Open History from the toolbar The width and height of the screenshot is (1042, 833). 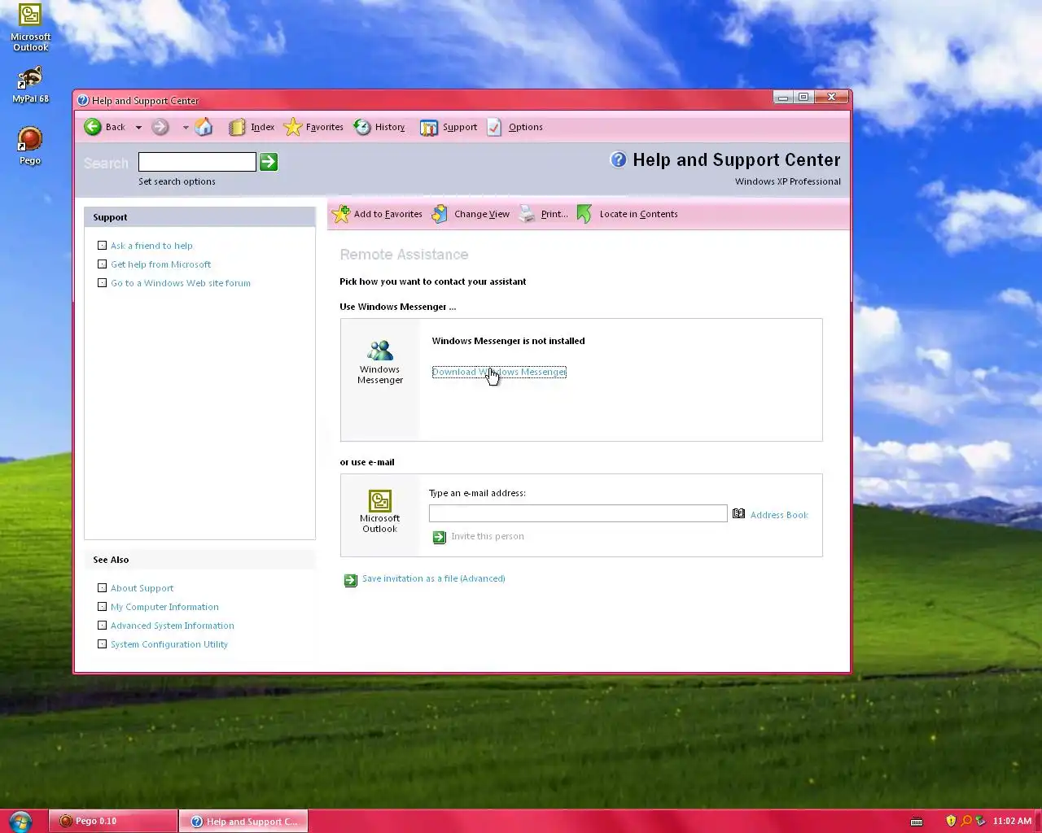(x=379, y=127)
